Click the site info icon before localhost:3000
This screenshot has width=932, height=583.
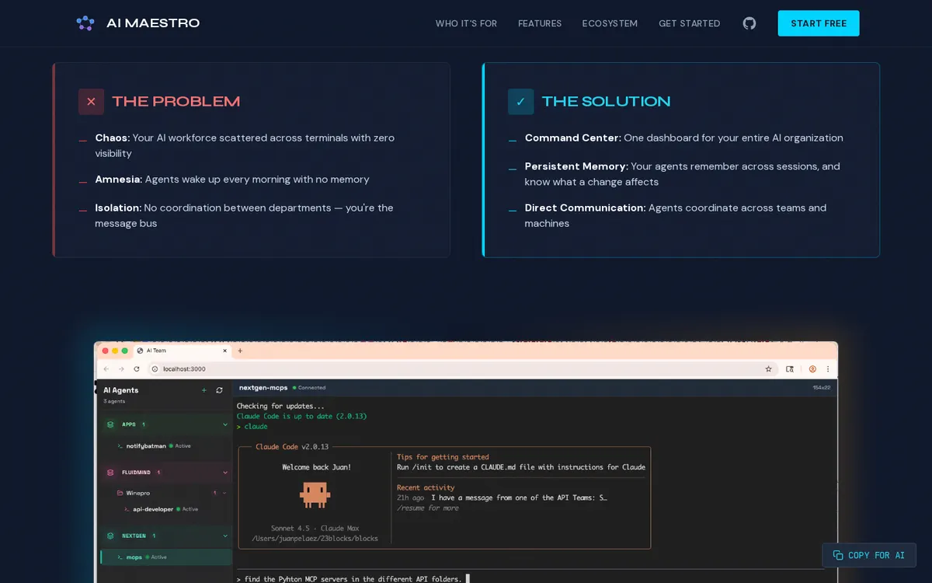click(155, 369)
